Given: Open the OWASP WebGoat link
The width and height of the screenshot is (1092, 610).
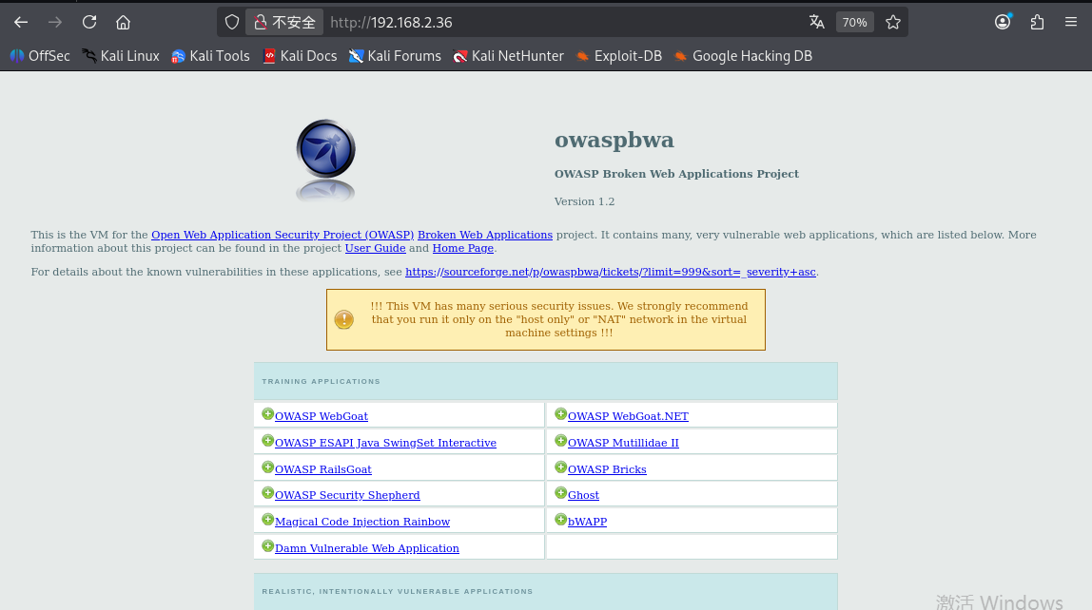Looking at the screenshot, I should (x=322, y=416).
